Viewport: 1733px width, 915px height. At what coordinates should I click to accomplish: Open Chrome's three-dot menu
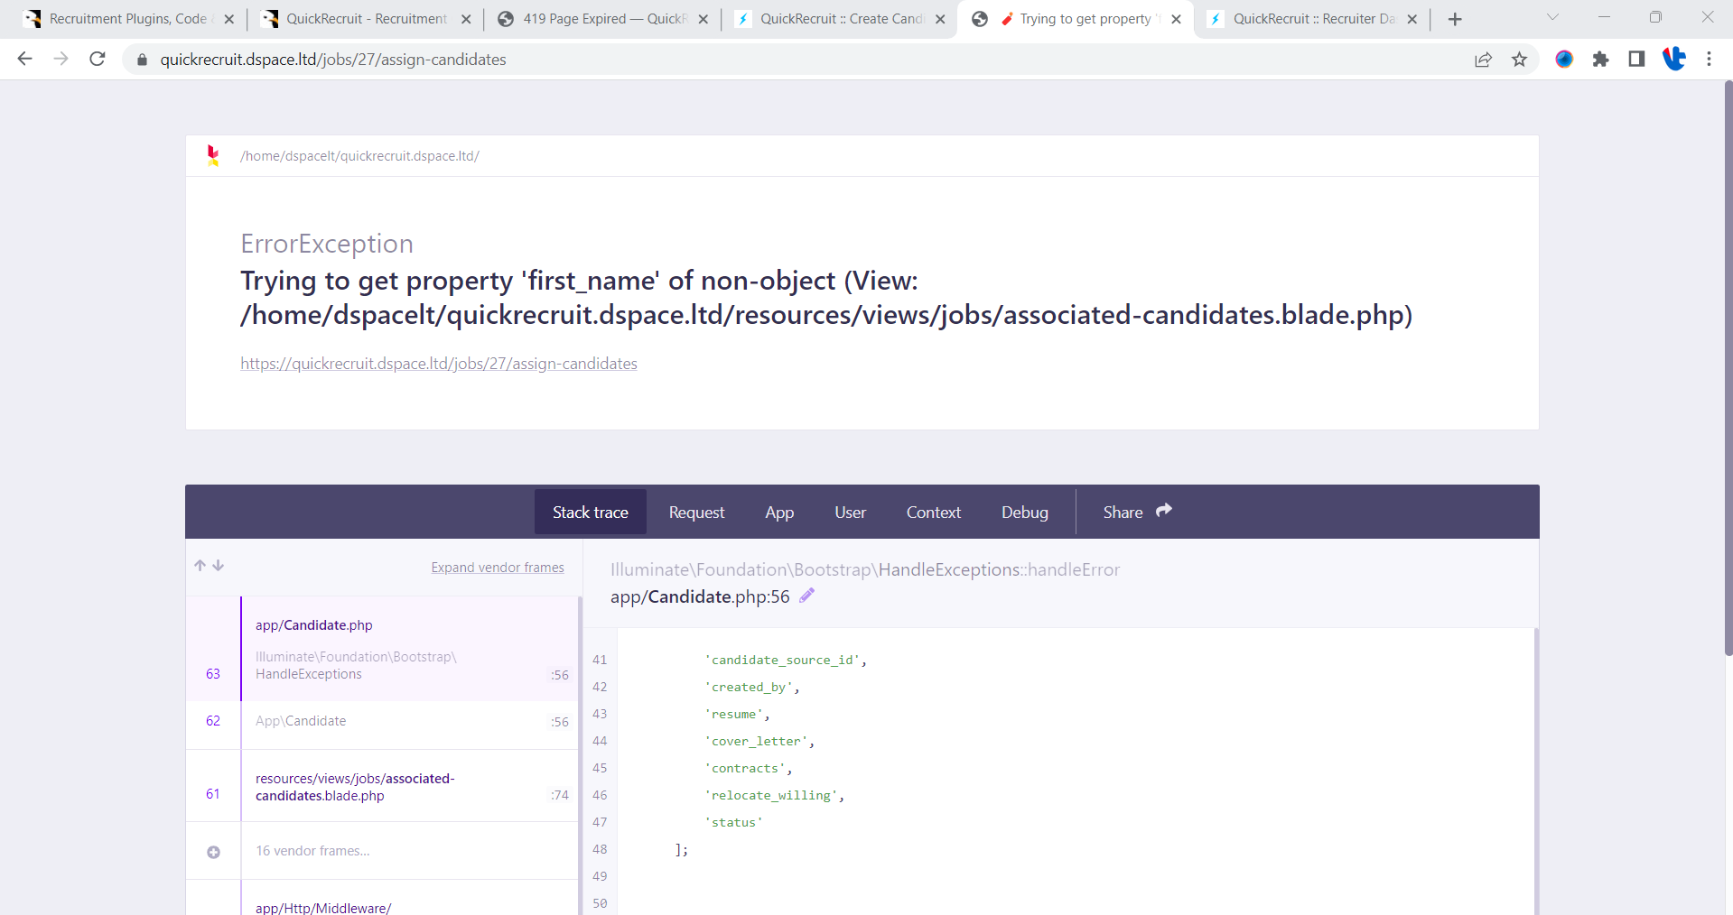pyautogui.click(x=1709, y=60)
